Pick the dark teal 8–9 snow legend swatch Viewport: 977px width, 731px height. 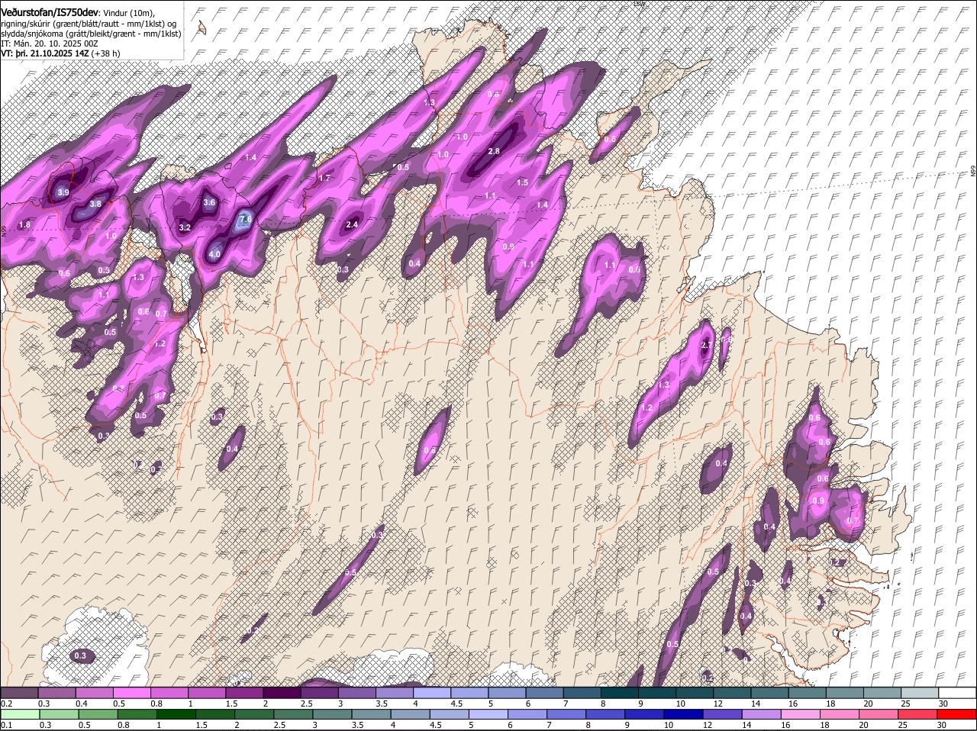pos(621,693)
